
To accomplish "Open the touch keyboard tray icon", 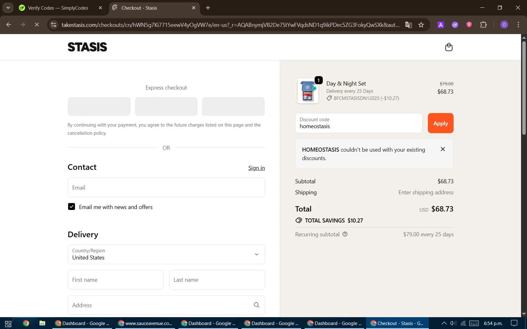I will click(x=474, y=323).
